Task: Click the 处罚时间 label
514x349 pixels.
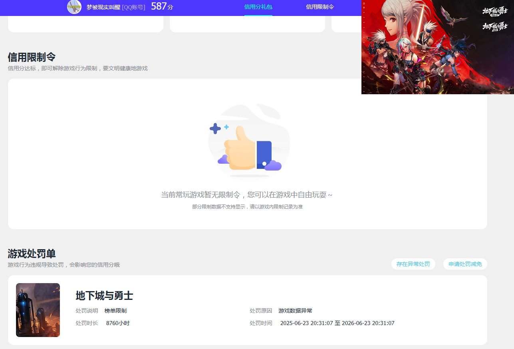Action: click(x=261, y=323)
